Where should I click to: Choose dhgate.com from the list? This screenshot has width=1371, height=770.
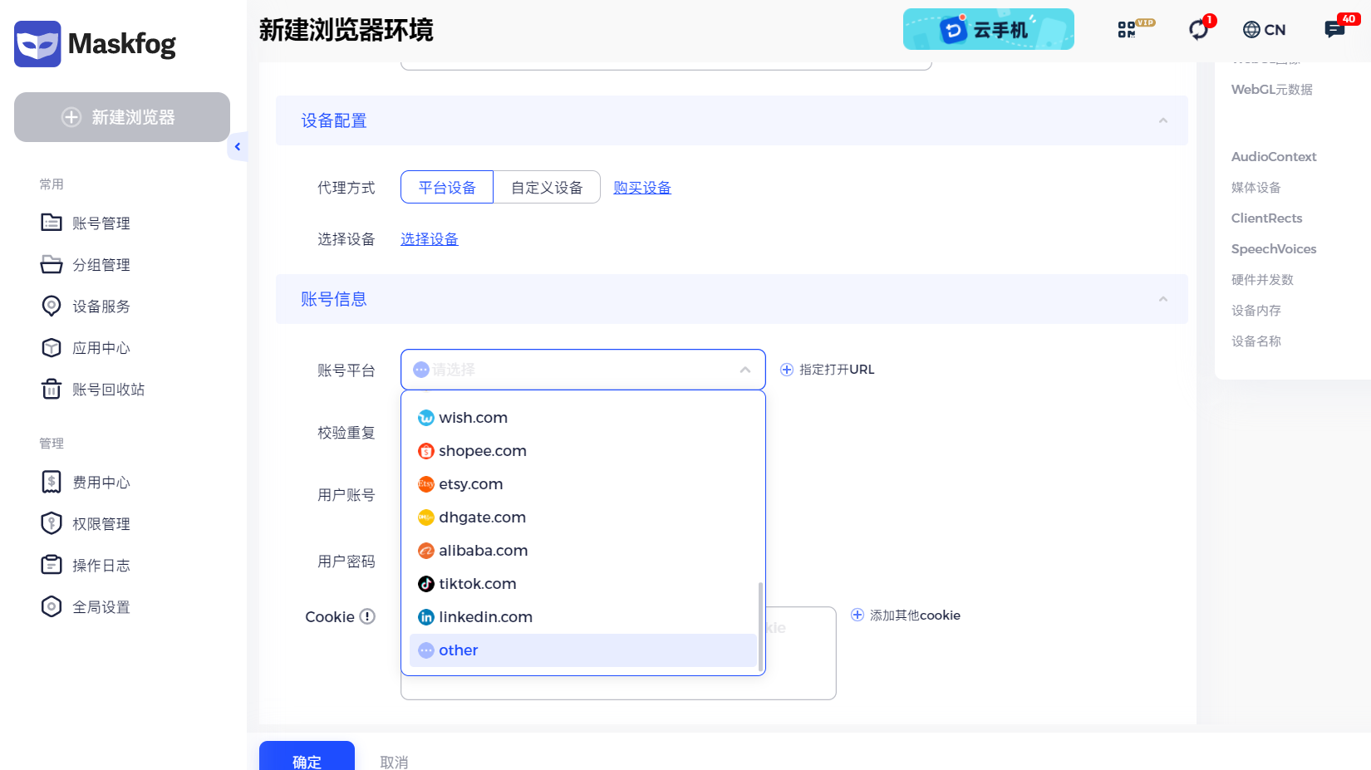[x=582, y=517]
